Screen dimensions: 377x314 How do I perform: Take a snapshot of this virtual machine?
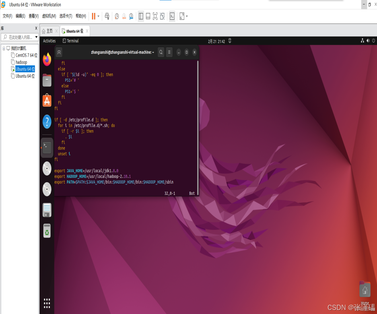(x=117, y=16)
